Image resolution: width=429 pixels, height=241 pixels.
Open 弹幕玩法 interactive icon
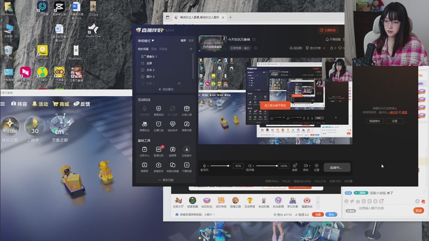(x=144, y=124)
